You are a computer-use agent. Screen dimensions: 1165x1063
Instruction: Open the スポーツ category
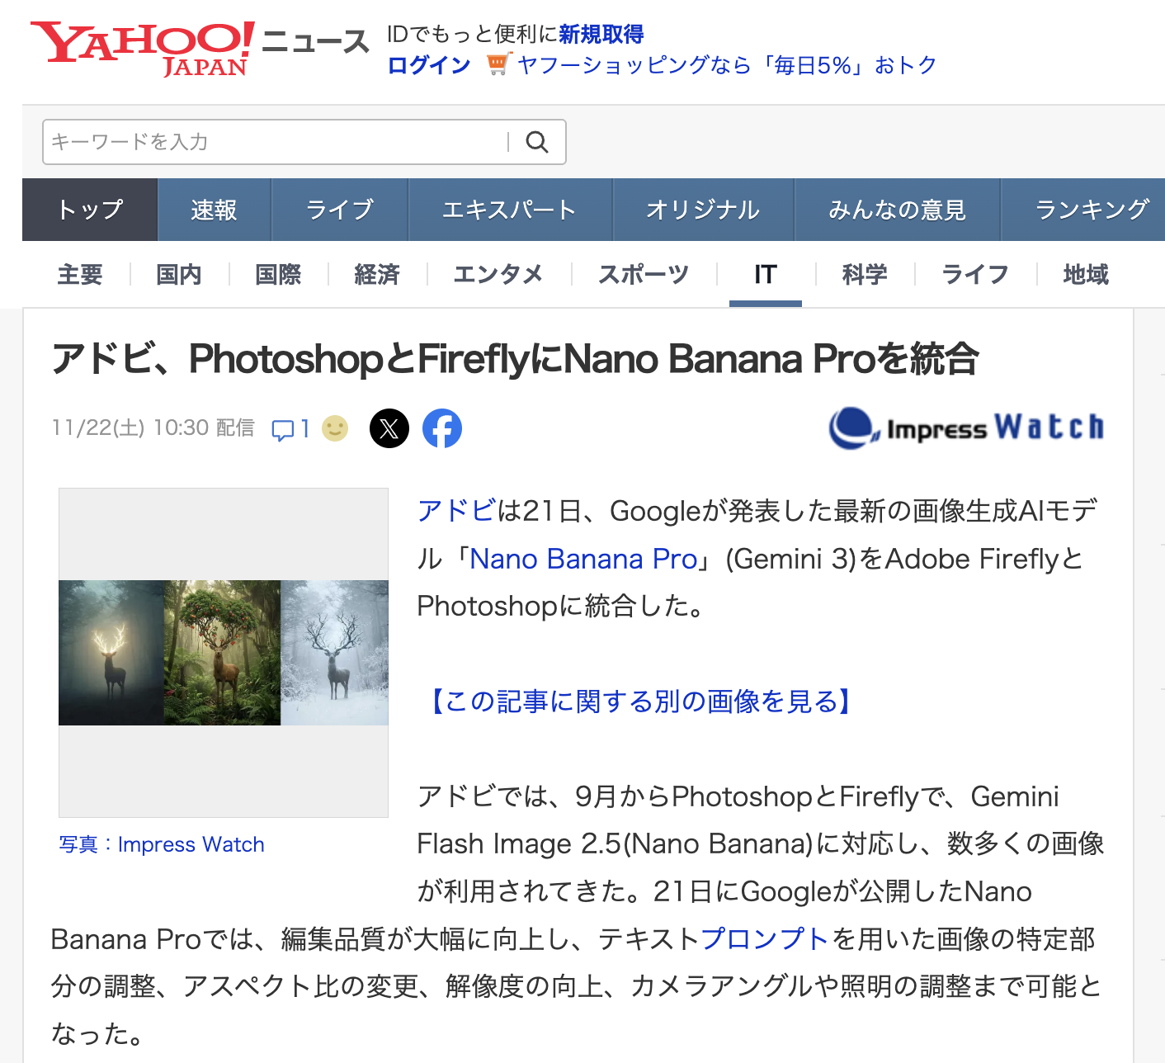click(x=644, y=274)
